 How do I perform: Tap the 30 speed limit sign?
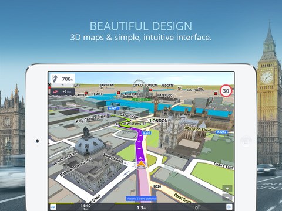pos(226,91)
